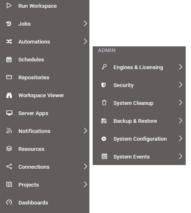Image resolution: width=191 pixels, height=213 pixels.
Task: Expand the Connections submenu chevron
Action: 85,166
